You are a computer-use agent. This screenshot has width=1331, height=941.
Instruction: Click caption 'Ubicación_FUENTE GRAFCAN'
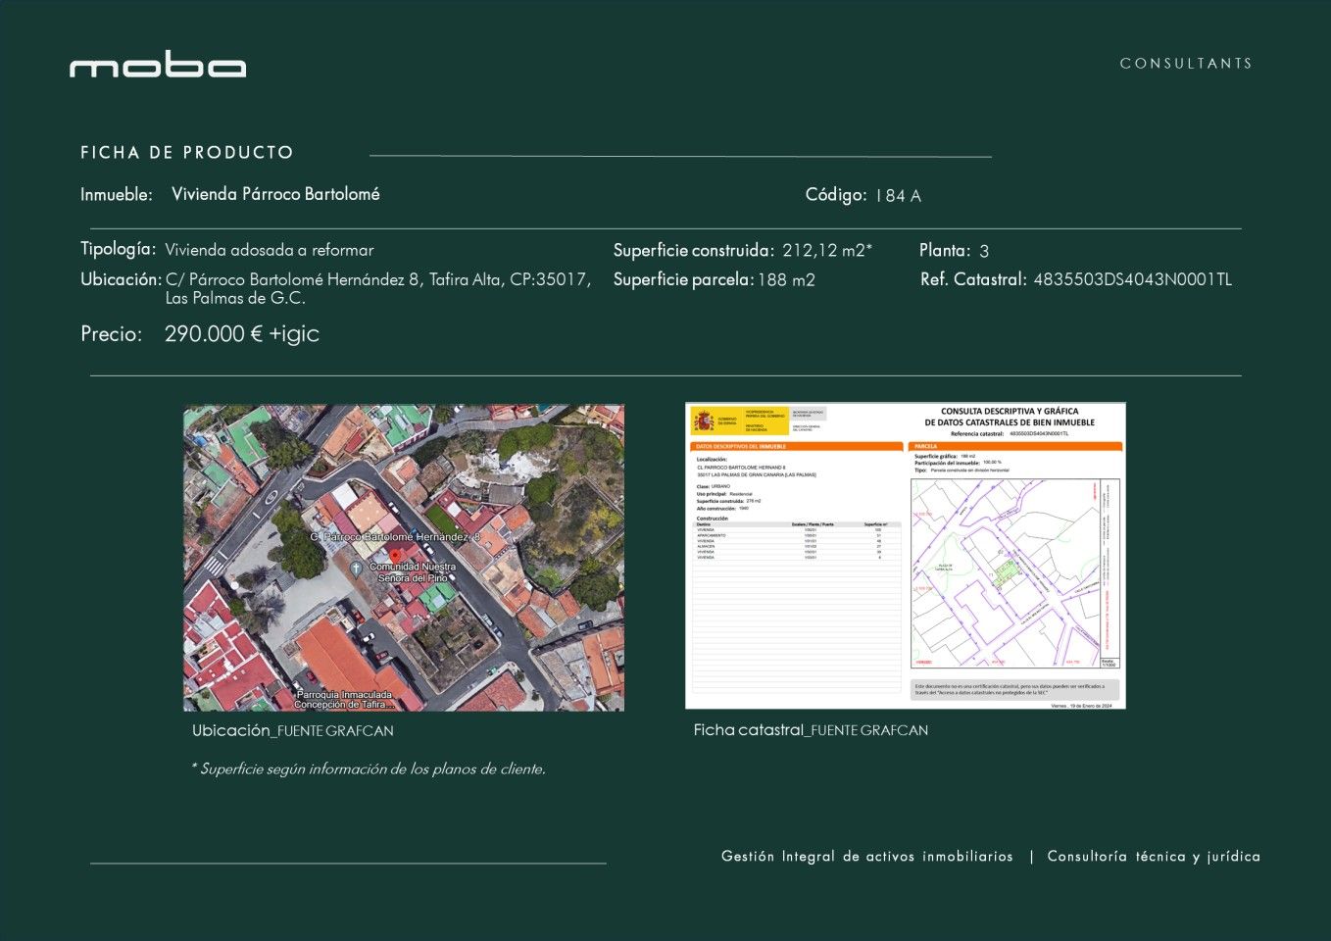[x=292, y=730]
